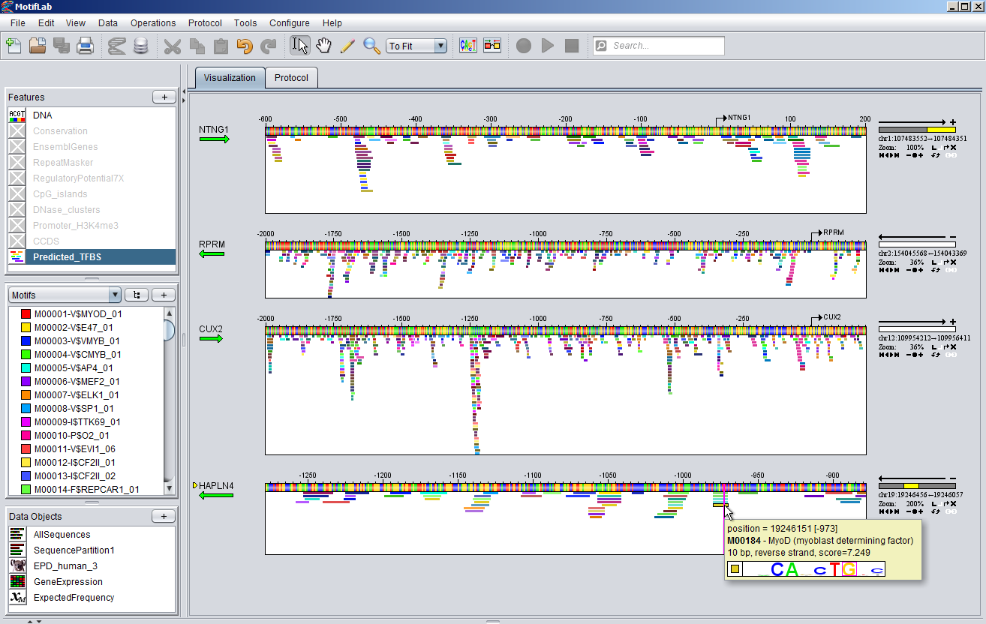Click the grey redo arrow
986x624 pixels.
(x=269, y=46)
